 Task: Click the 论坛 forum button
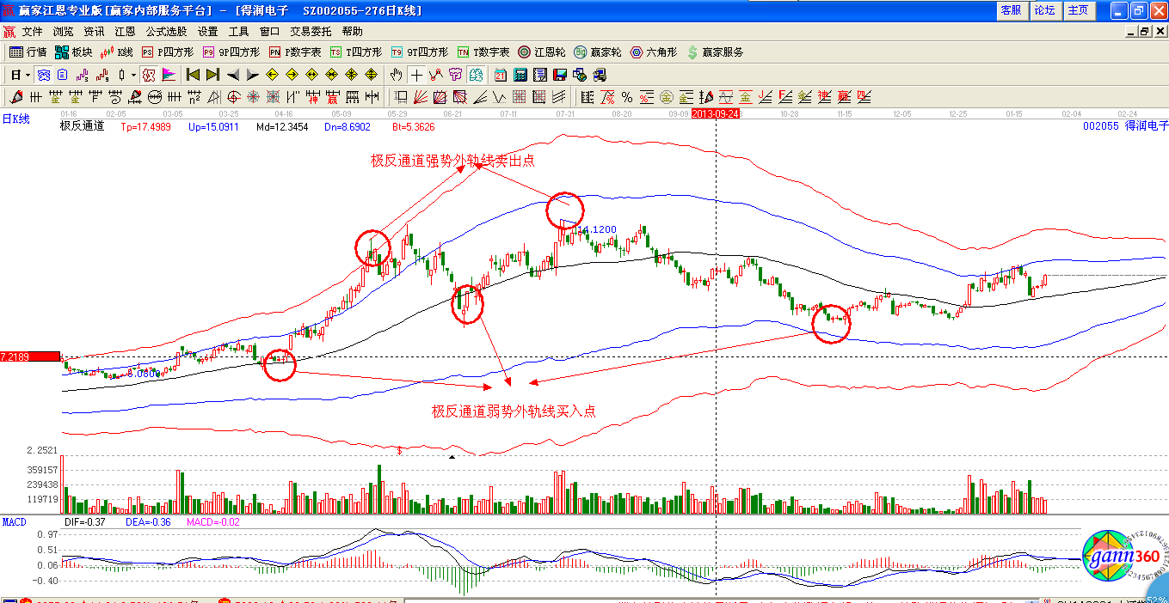[1044, 10]
